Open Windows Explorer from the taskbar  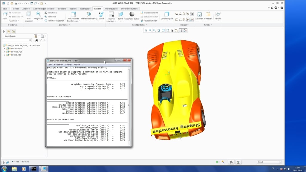[x=14, y=169]
